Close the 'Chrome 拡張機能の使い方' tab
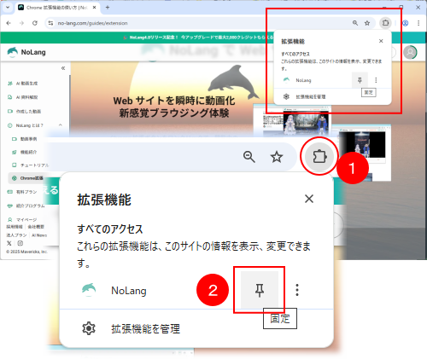The width and height of the screenshot is (427, 359). point(95,8)
